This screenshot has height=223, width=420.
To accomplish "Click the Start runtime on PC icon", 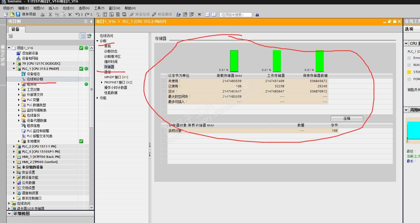I will (x=125, y=14).
